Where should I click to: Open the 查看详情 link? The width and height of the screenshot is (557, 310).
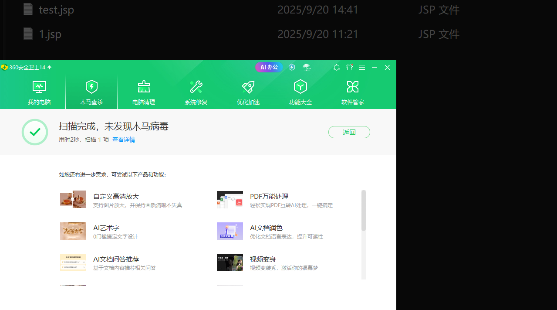tap(124, 140)
